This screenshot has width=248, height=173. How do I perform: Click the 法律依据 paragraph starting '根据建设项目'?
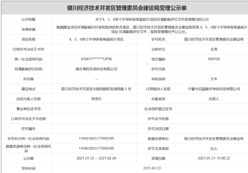click(x=152, y=30)
